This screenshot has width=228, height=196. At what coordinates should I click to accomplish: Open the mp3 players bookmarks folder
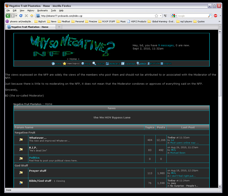(184, 22)
